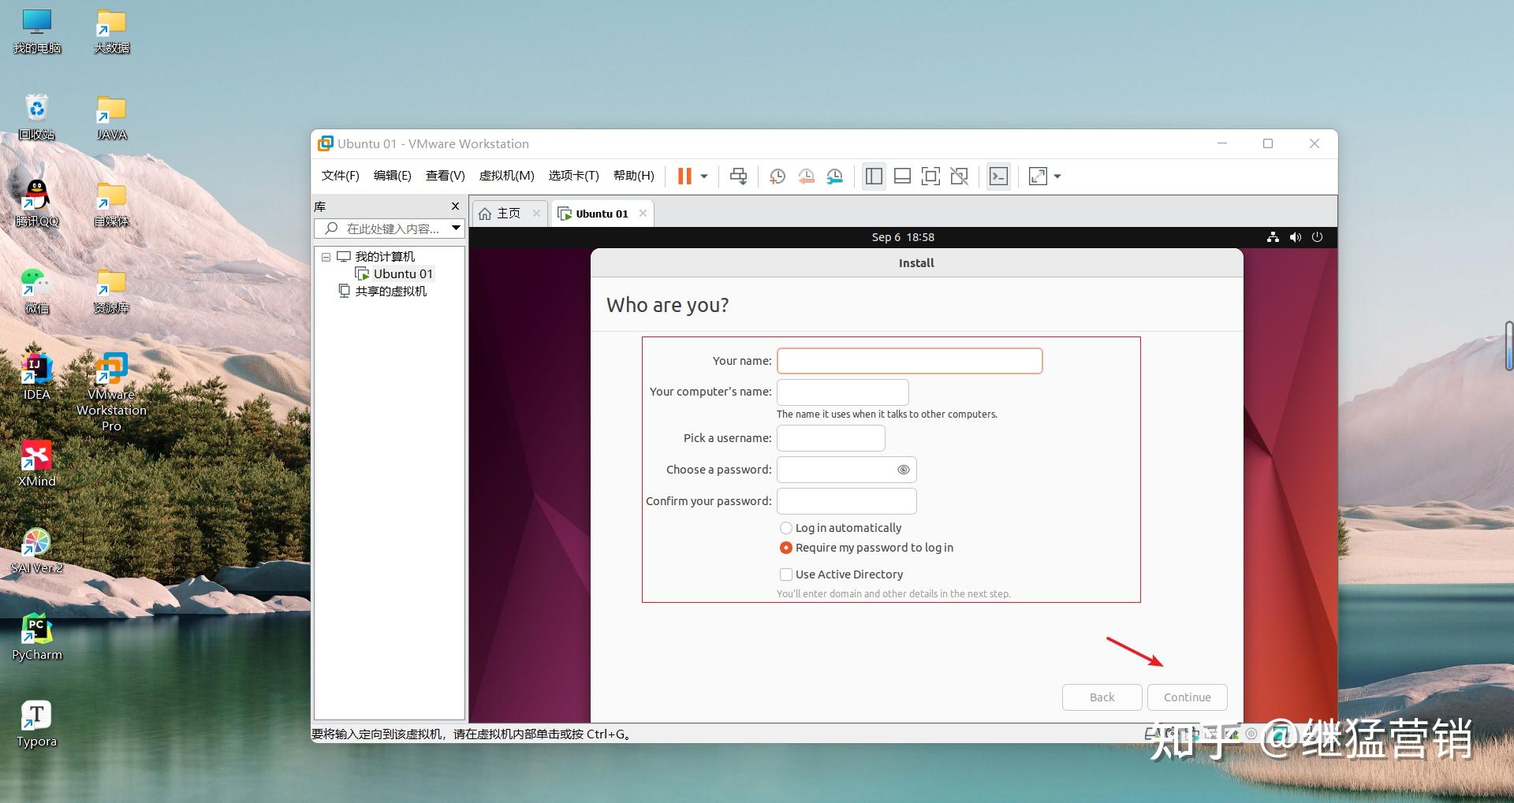Select Require my password to log in
1514x803 pixels.
pos(785,548)
